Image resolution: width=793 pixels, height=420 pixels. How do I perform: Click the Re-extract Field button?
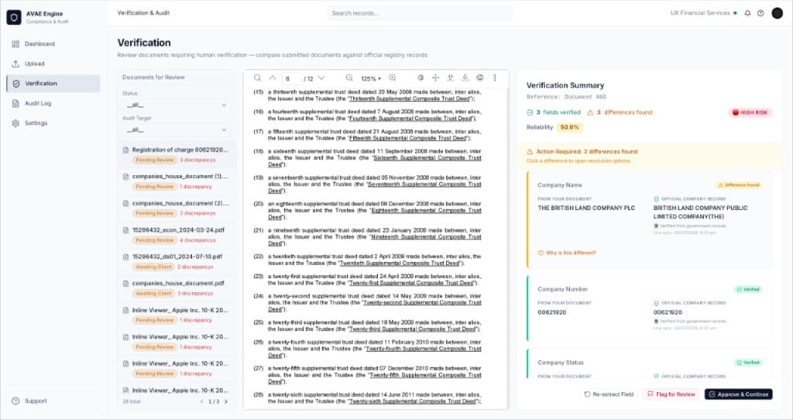coord(609,394)
